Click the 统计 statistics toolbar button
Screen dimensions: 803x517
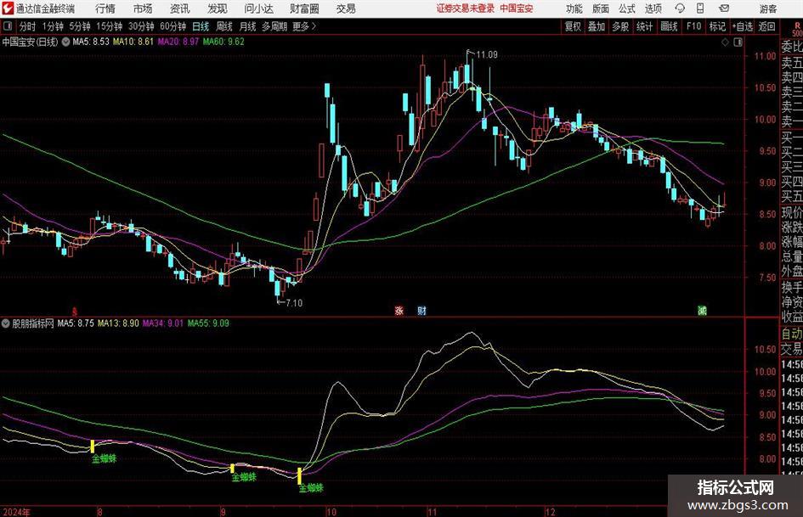pos(645,26)
